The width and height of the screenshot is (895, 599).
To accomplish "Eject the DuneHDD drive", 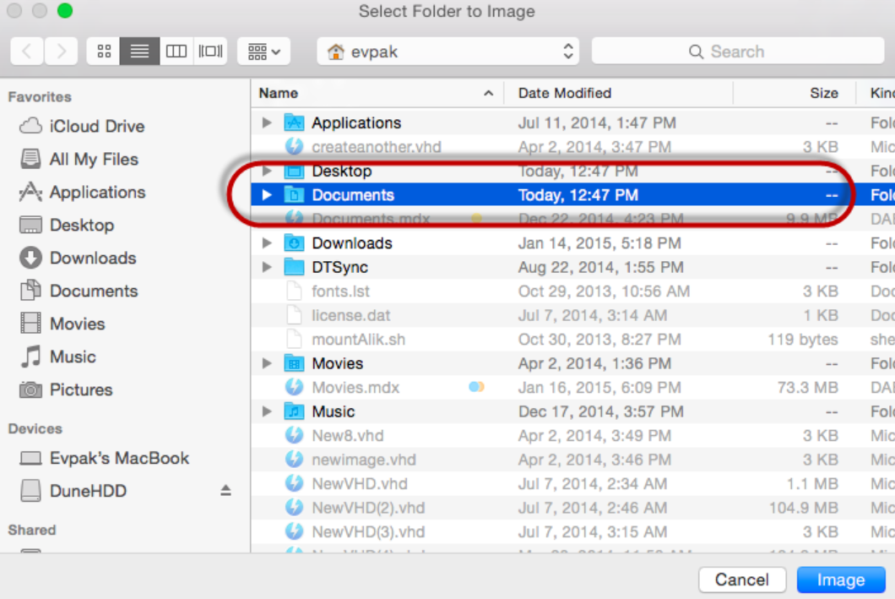I will [x=225, y=491].
